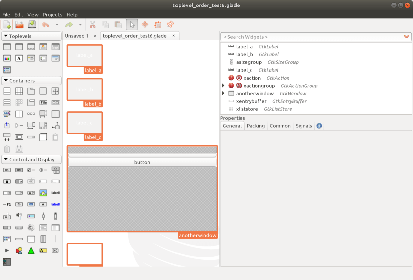Screen dimensions: 413x280
Task: Choose the ON Toggle Button widget
Action: [19, 170]
